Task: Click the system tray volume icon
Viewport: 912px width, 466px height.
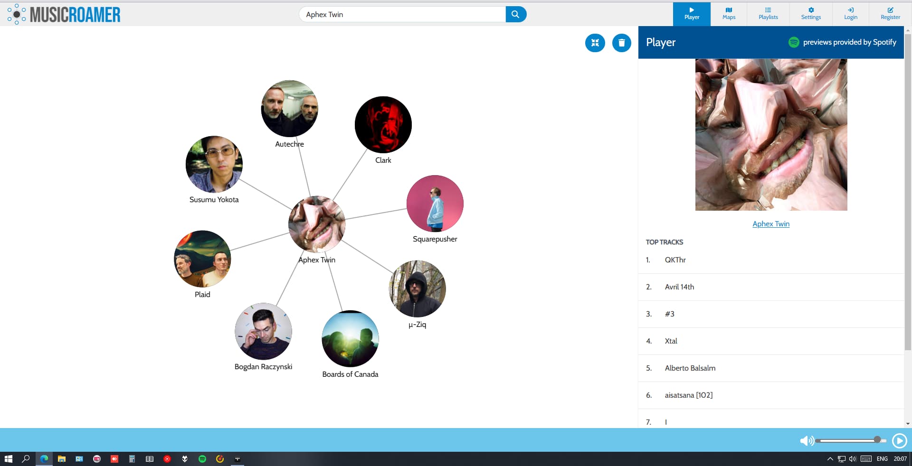Action: click(853, 459)
